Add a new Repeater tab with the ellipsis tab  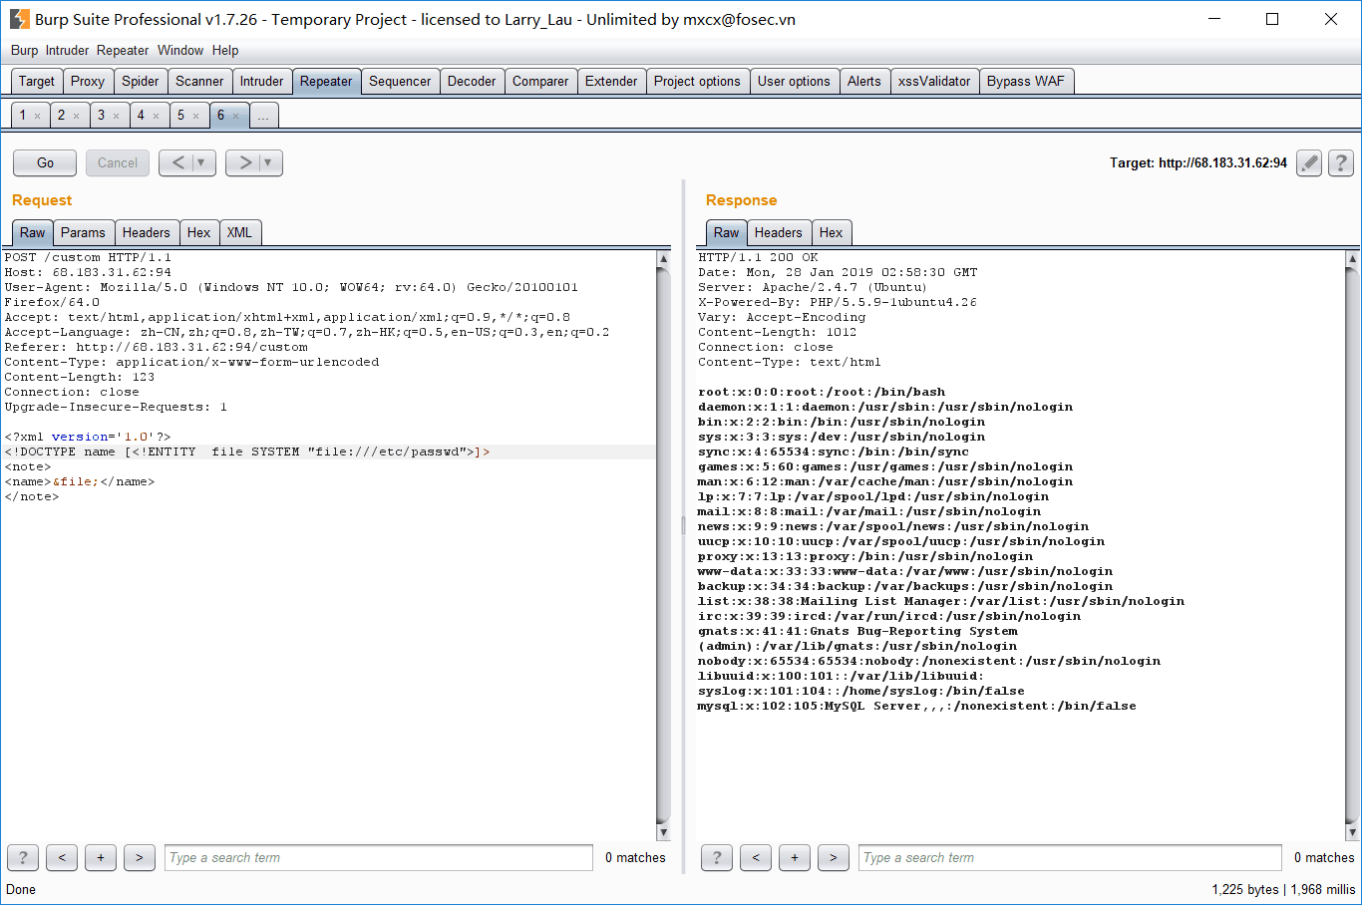tap(263, 116)
